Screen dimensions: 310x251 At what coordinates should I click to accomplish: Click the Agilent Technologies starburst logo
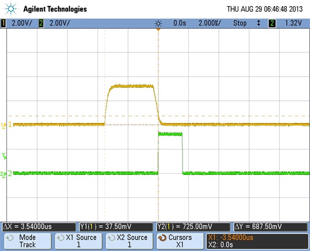click(11, 8)
